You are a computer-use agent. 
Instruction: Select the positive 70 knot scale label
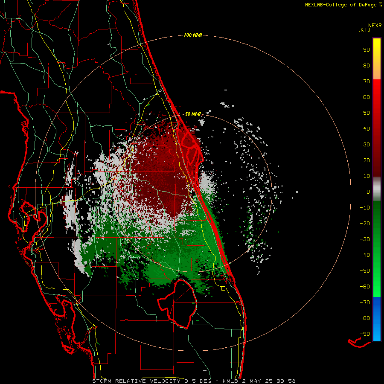[x=367, y=81]
